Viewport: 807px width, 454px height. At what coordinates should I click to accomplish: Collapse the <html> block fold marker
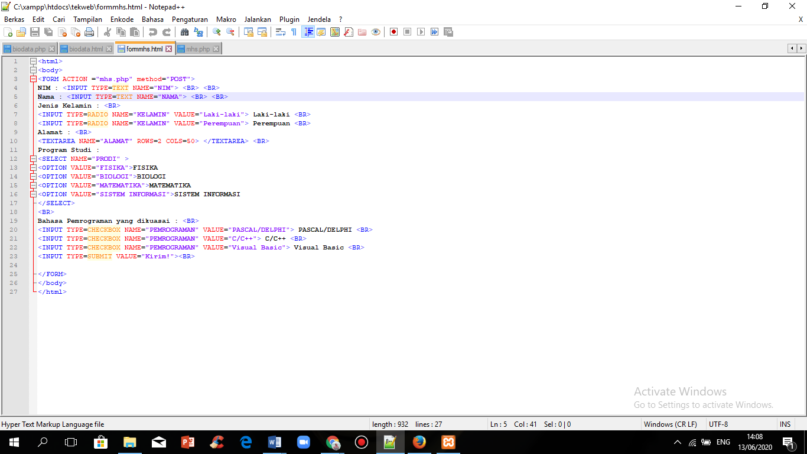click(33, 61)
